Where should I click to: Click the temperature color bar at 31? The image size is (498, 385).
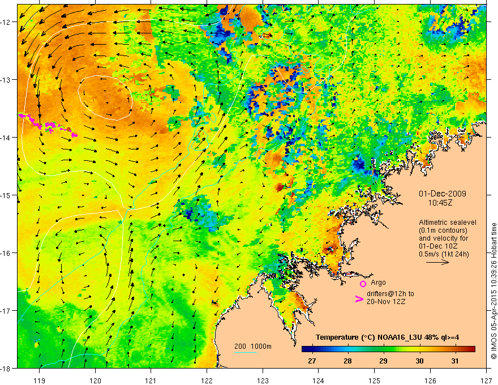pyautogui.click(x=455, y=349)
